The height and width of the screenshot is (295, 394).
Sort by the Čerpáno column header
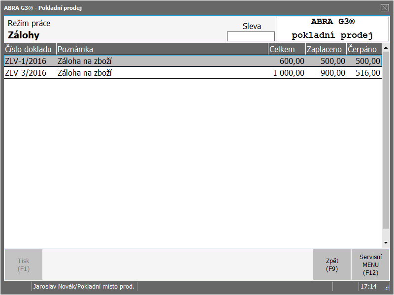[363, 49]
